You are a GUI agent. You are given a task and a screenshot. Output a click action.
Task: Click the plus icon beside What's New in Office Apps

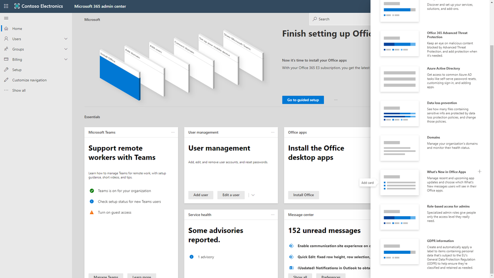coord(480,172)
